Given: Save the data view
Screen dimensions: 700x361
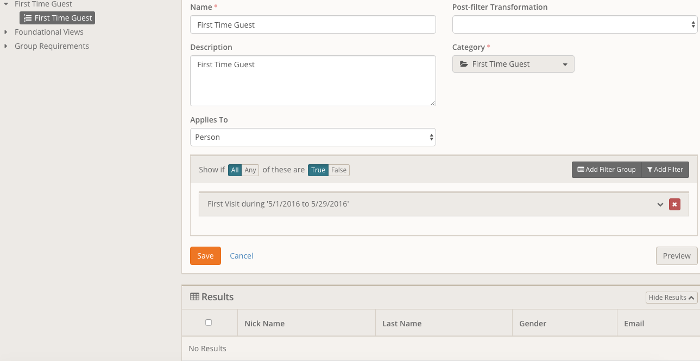Looking at the screenshot, I should [x=205, y=256].
